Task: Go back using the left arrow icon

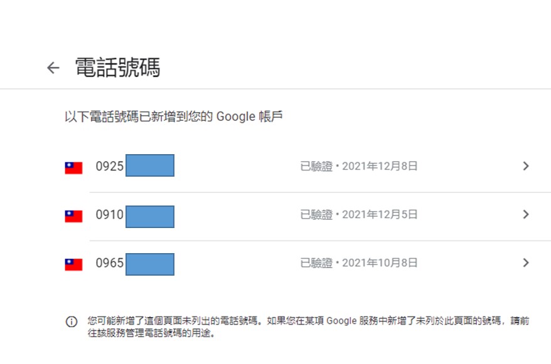Action: point(53,68)
